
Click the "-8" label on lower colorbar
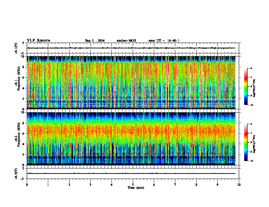[251, 142]
